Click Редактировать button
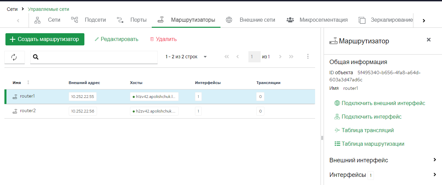The width and height of the screenshot is (442, 185). pos(116,39)
